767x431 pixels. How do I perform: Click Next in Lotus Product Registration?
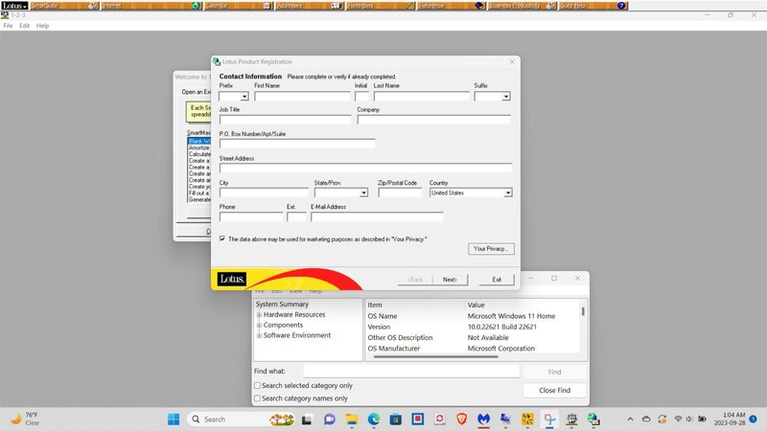click(450, 280)
